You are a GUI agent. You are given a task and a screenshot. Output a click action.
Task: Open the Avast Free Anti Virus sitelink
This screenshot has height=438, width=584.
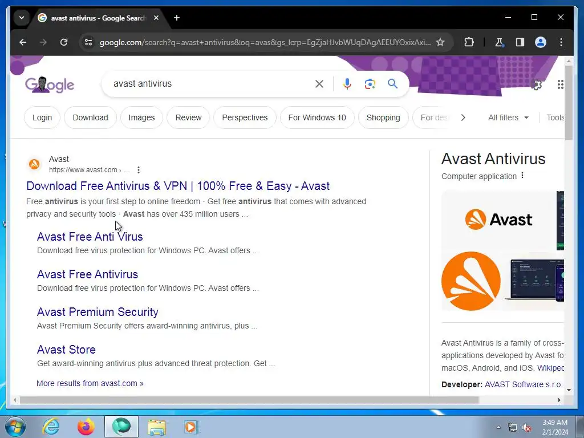[x=90, y=237]
